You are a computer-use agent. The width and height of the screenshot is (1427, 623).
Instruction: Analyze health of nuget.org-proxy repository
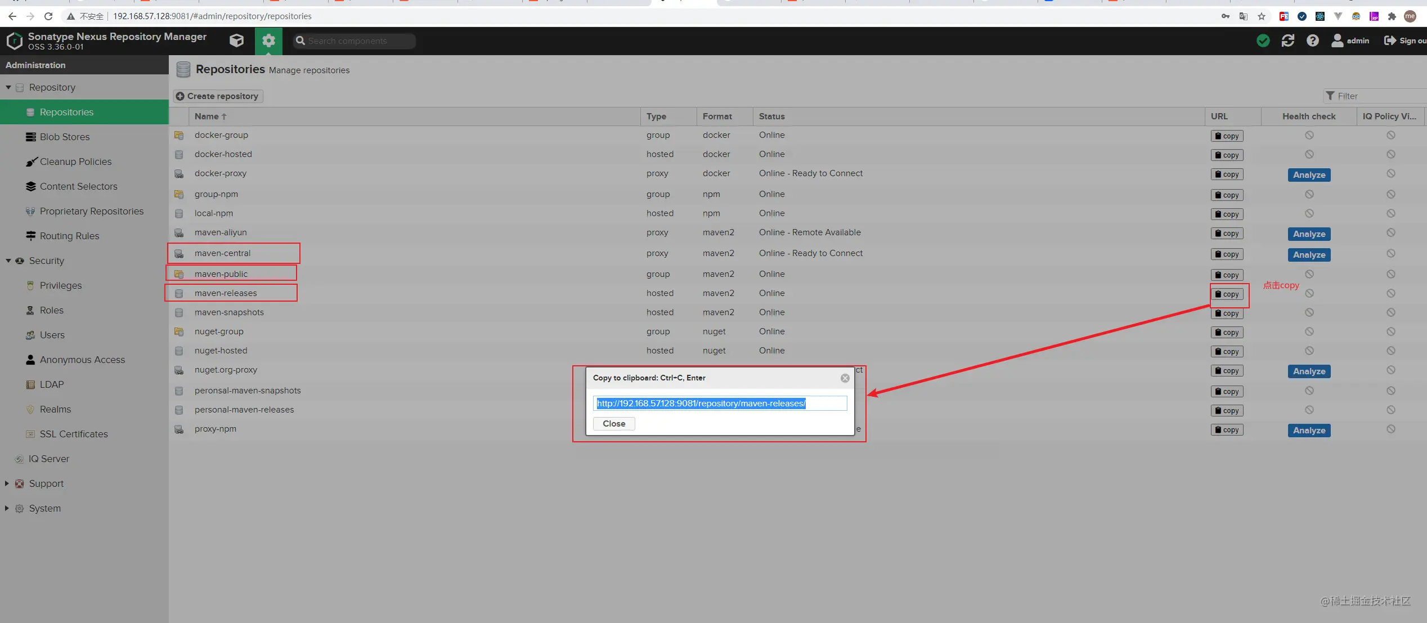tap(1309, 371)
